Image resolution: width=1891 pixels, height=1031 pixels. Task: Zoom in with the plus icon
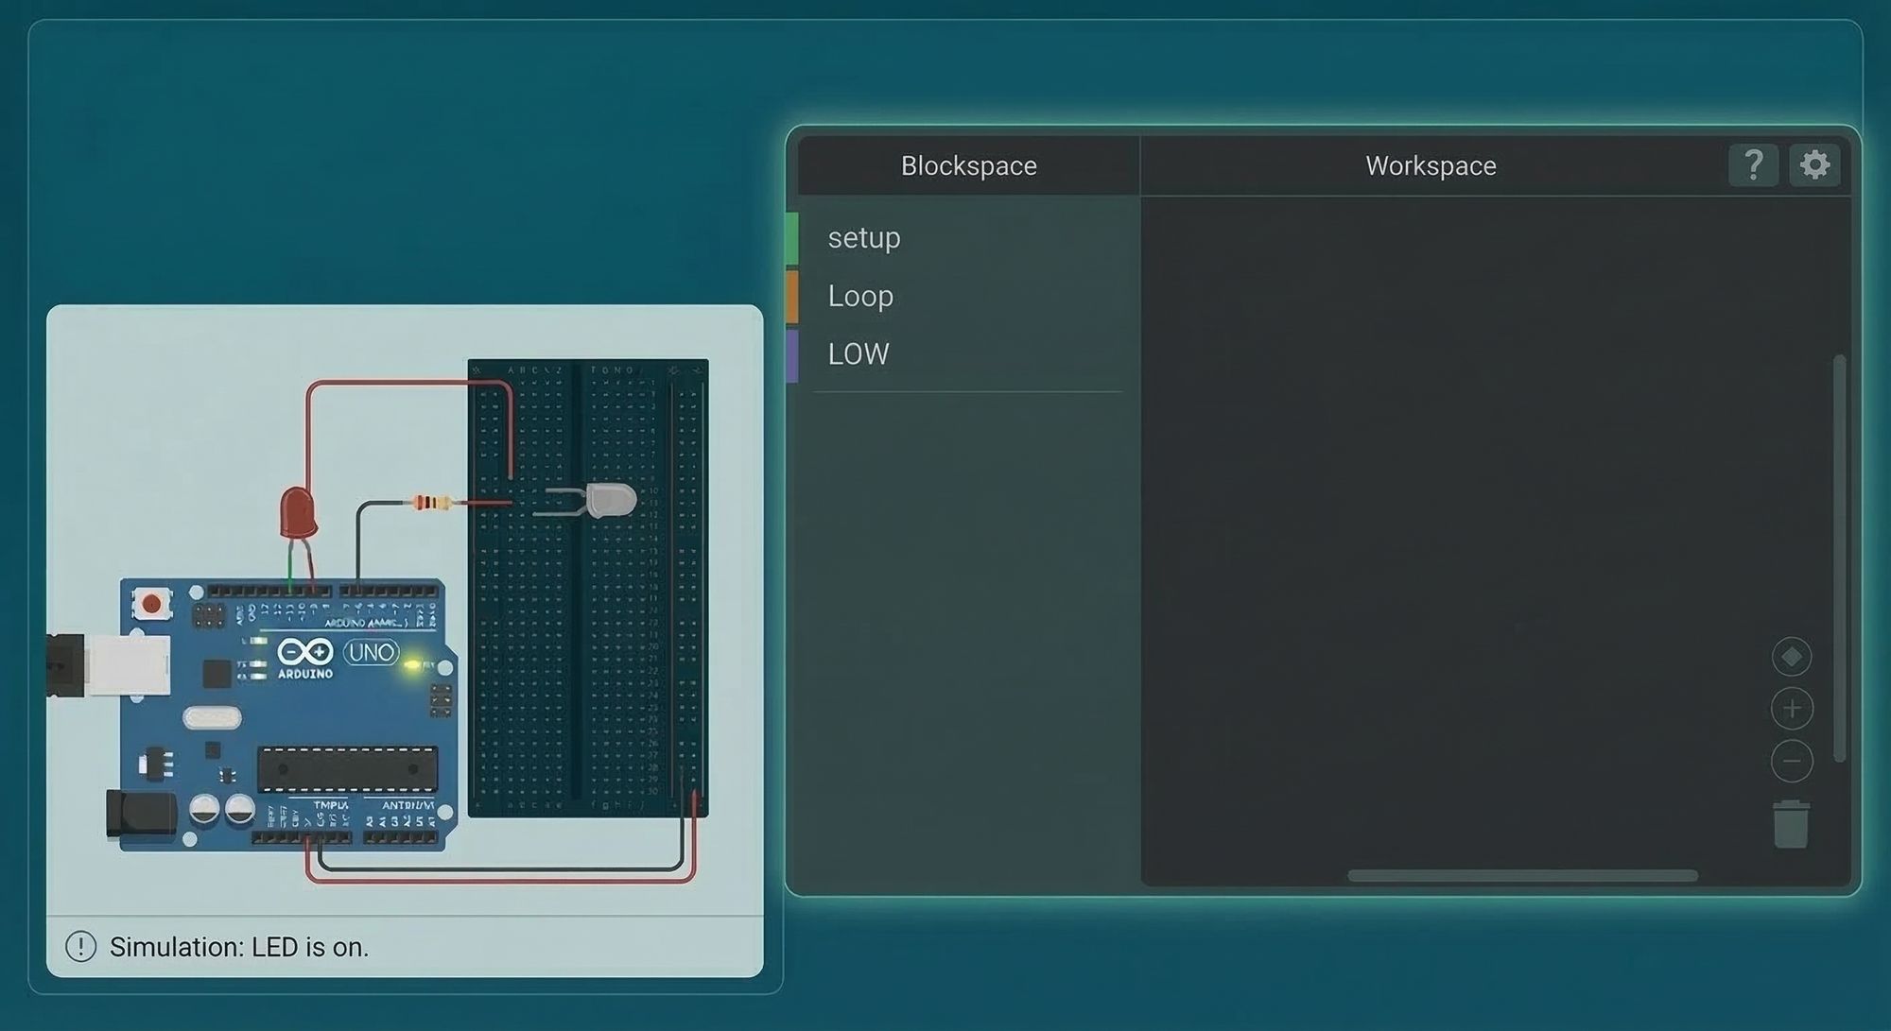click(x=1791, y=709)
